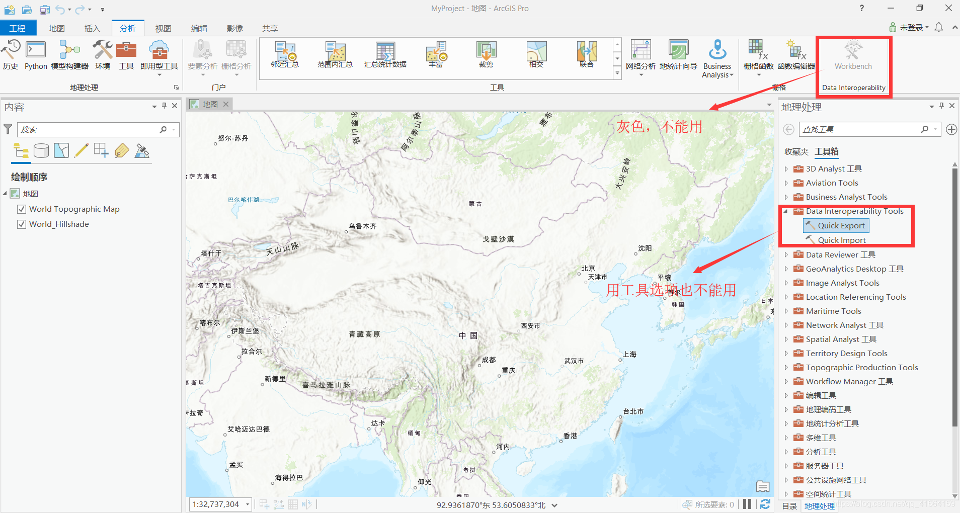The width and height of the screenshot is (960, 513).
Task: Click the Workbench button
Action: tap(853, 55)
